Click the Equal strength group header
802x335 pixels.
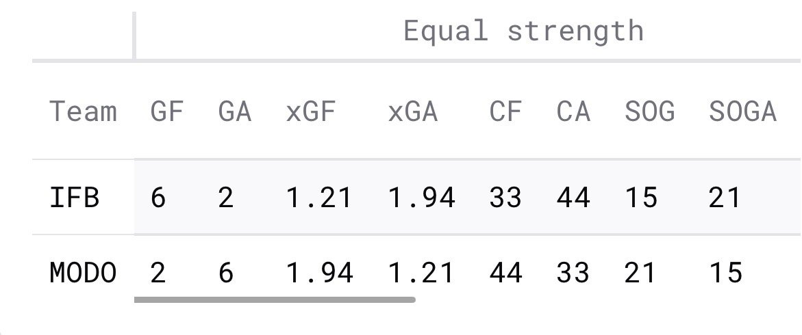(523, 31)
